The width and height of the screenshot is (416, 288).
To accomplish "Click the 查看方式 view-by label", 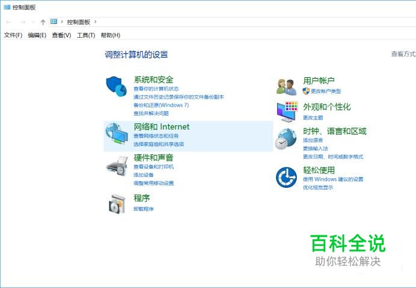I will point(403,54).
